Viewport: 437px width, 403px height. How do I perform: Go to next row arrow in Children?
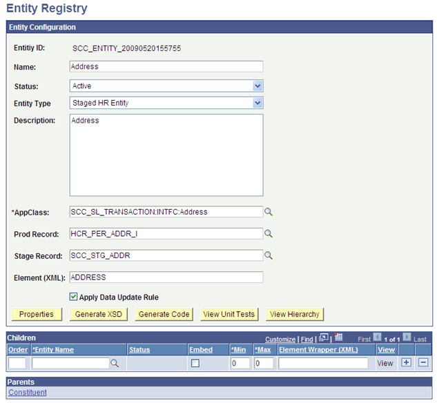(407, 337)
